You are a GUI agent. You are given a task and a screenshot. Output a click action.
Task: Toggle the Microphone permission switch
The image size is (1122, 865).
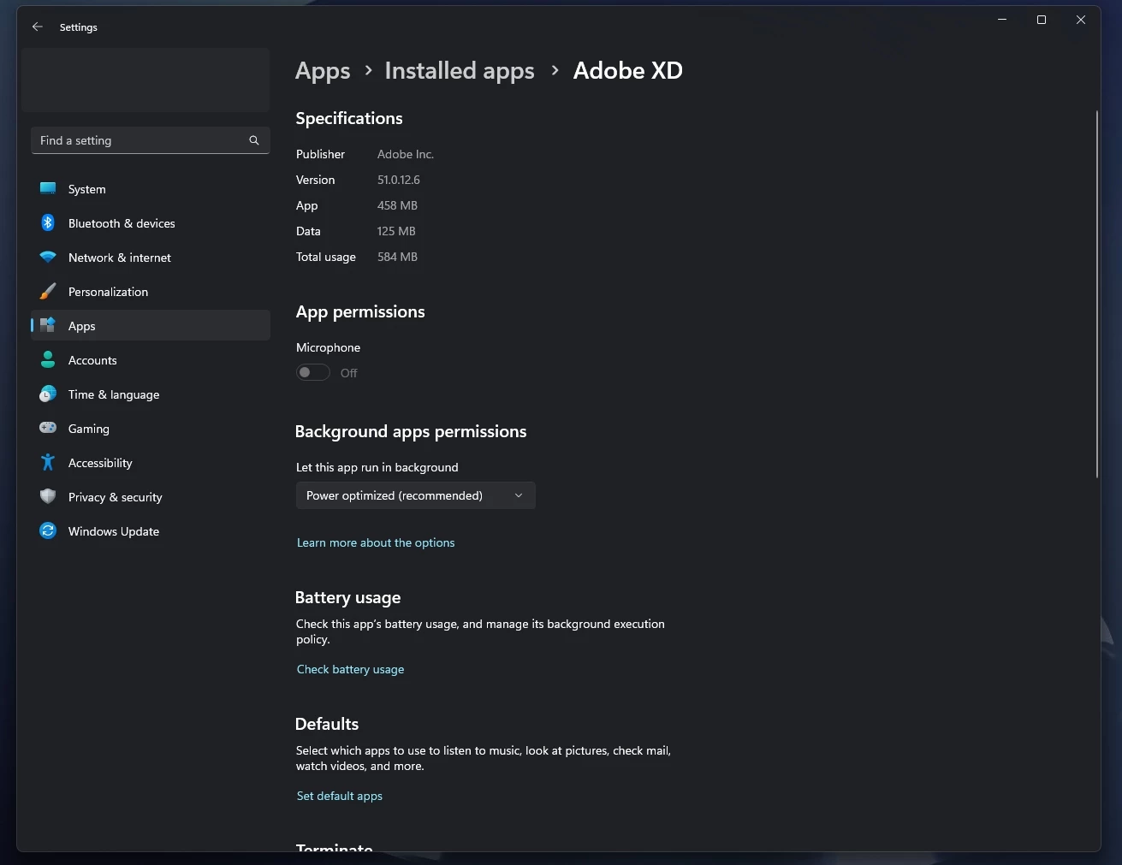click(x=313, y=372)
